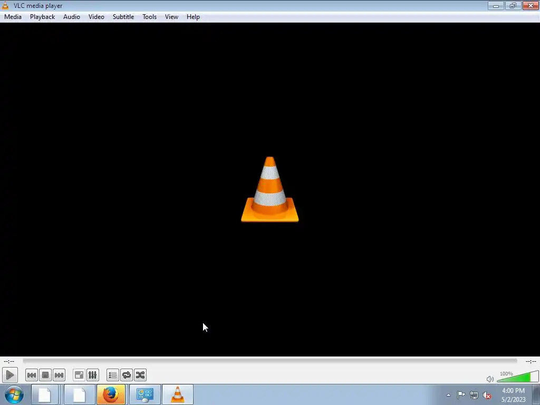Screen dimensions: 540x405
Task: Open the taskbar clock showing 4:00 PM
Action: pyautogui.click(x=513, y=395)
